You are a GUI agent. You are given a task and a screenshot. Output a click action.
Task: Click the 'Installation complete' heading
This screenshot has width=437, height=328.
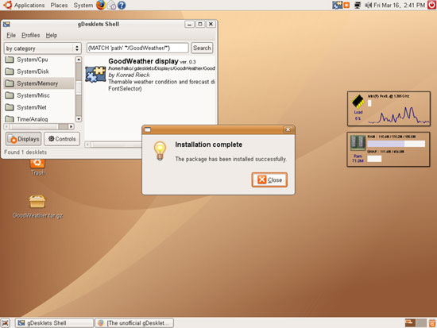click(208, 145)
